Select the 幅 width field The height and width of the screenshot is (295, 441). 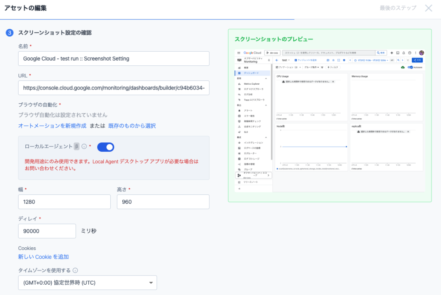(x=64, y=202)
